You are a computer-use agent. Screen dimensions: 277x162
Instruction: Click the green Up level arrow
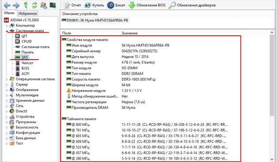pyautogui.click(x=26, y=5)
